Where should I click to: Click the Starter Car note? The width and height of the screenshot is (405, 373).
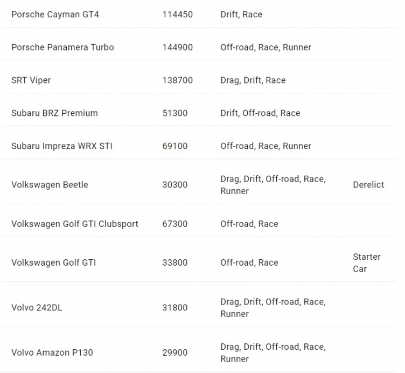pyautogui.click(x=367, y=263)
